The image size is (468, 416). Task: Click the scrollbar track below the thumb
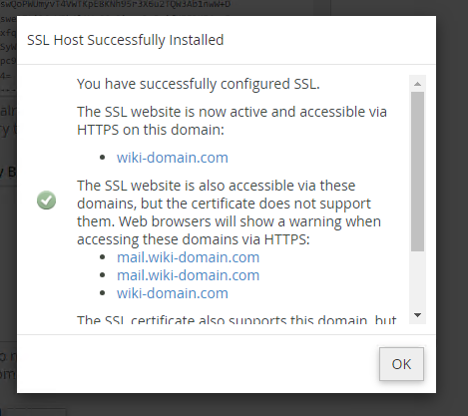point(417,279)
